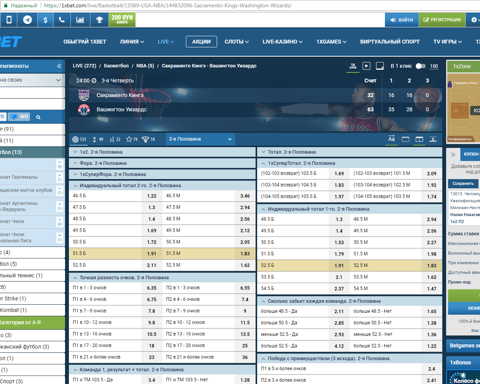Toggle checkbox for Товарищеские матчи клубов row

coord(60,190)
